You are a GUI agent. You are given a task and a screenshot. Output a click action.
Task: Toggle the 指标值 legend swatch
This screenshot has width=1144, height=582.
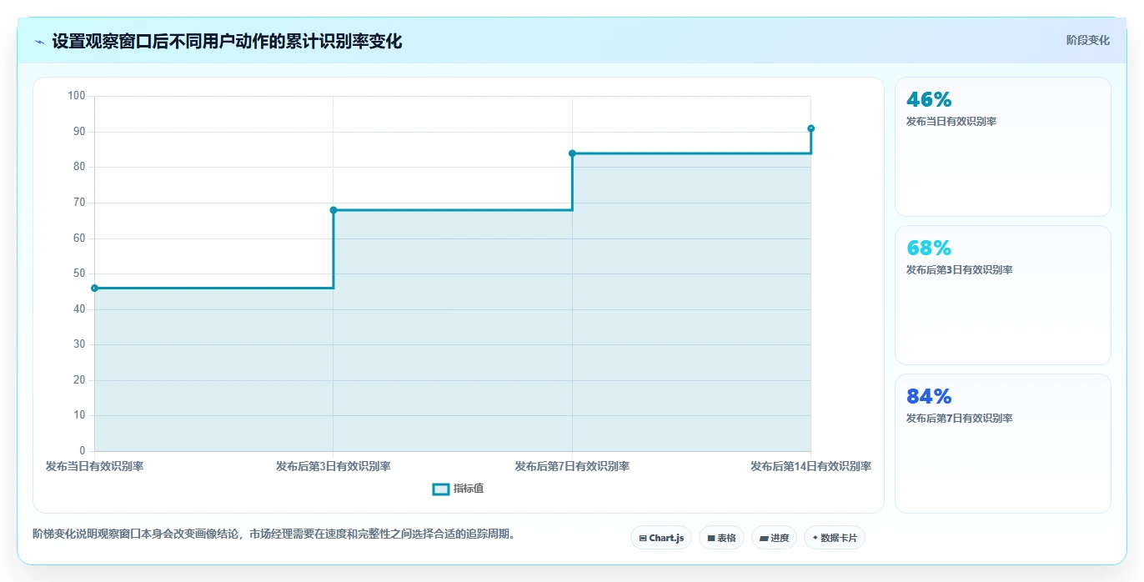click(441, 489)
